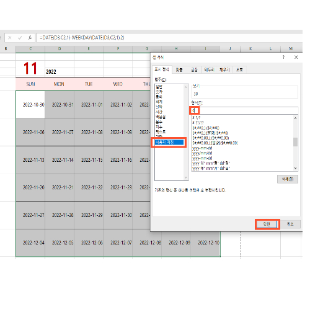Select 지수 in the category list

pos(159,127)
